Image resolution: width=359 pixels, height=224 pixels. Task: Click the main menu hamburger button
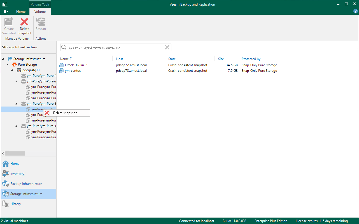pyautogui.click(x=5, y=11)
